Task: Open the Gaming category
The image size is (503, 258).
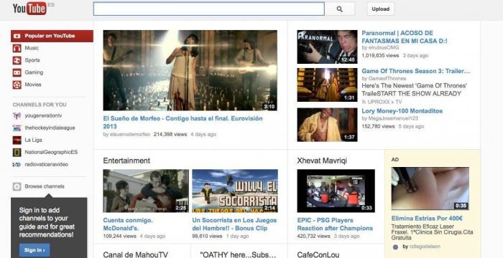Action: tap(34, 72)
